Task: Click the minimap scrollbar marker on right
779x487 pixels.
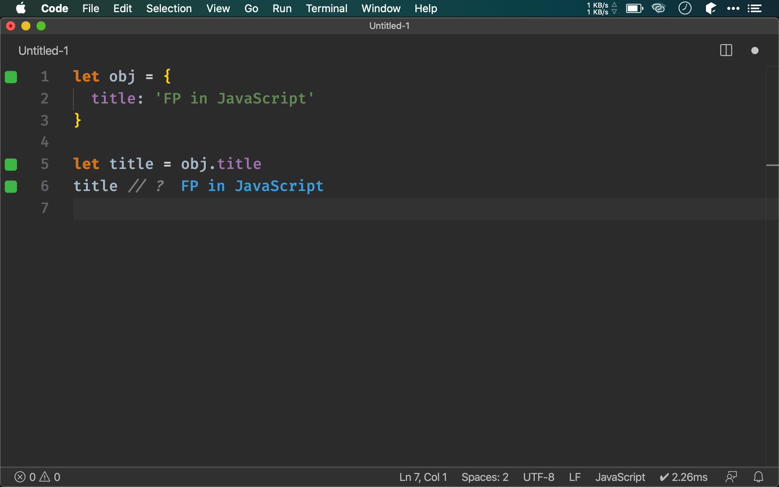Action: 772,165
